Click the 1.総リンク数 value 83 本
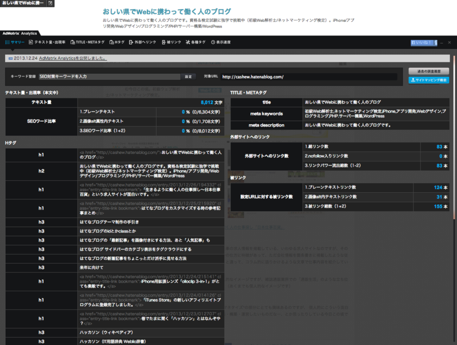Screen dimensions: 457x345 [442, 147]
